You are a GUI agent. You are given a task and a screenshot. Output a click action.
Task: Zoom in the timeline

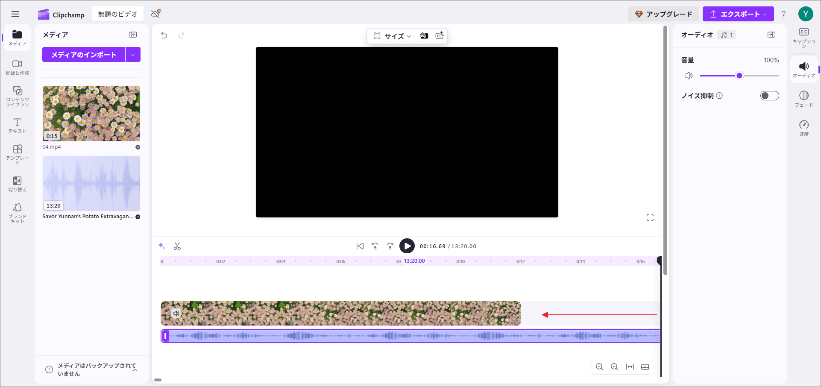(x=614, y=367)
